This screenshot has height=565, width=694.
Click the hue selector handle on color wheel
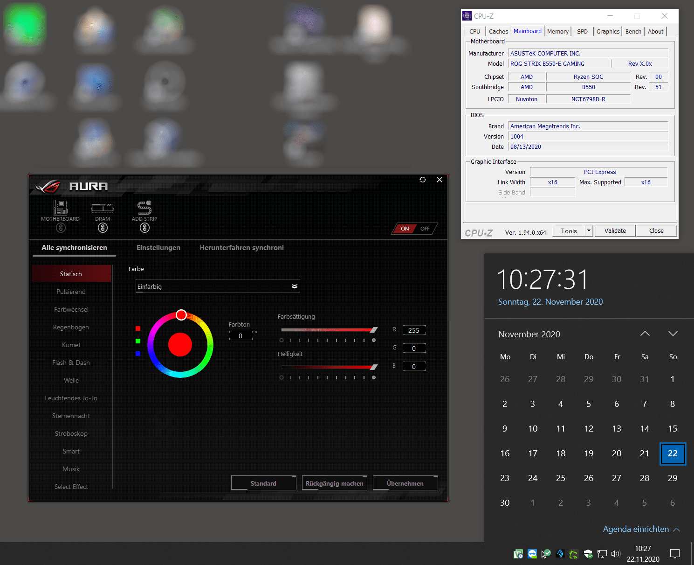(181, 315)
